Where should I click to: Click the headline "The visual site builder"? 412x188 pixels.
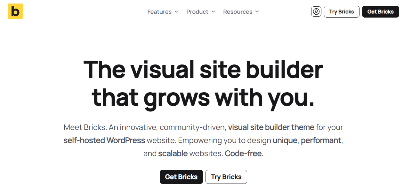(203, 70)
